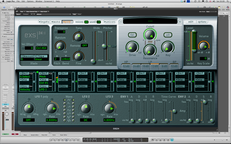Screen dimensions: 231x144
Task: Open the Screenset 1 menu
Action: 49,1
